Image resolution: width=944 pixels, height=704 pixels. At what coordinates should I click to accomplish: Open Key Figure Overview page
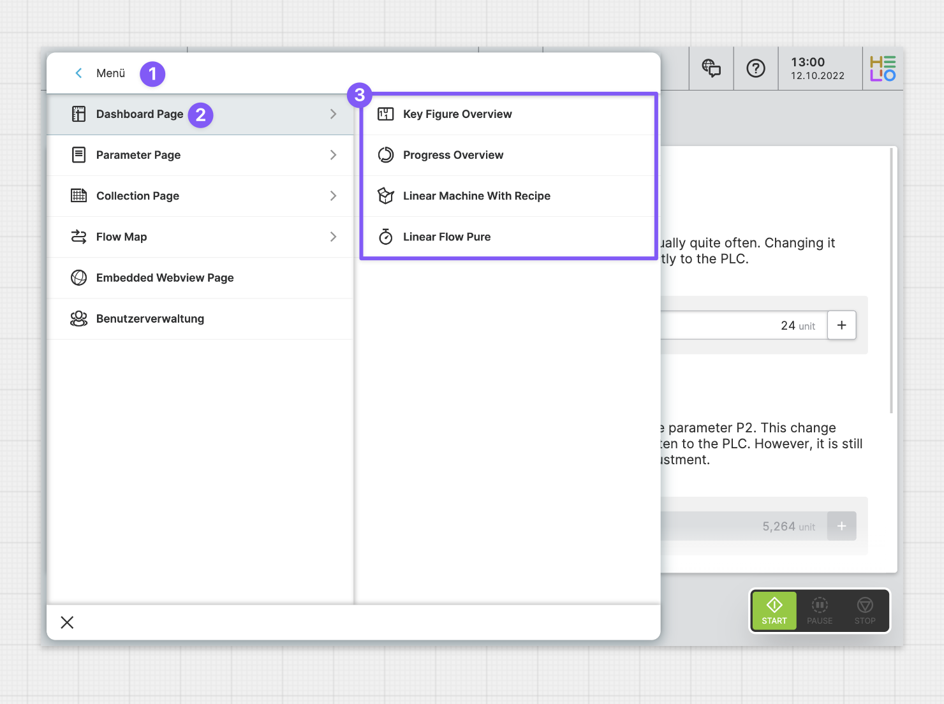(x=457, y=114)
